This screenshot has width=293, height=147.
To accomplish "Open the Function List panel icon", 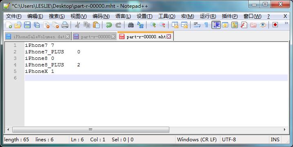I will tap(244, 25).
